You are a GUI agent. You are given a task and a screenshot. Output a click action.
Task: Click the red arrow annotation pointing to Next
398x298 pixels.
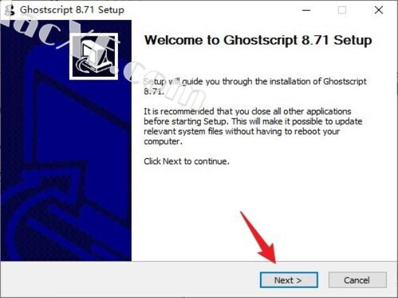coord(259,238)
